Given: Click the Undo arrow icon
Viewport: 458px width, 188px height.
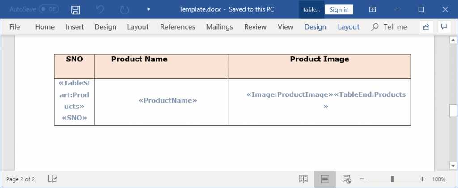Looking at the screenshot, I should click(x=100, y=9).
